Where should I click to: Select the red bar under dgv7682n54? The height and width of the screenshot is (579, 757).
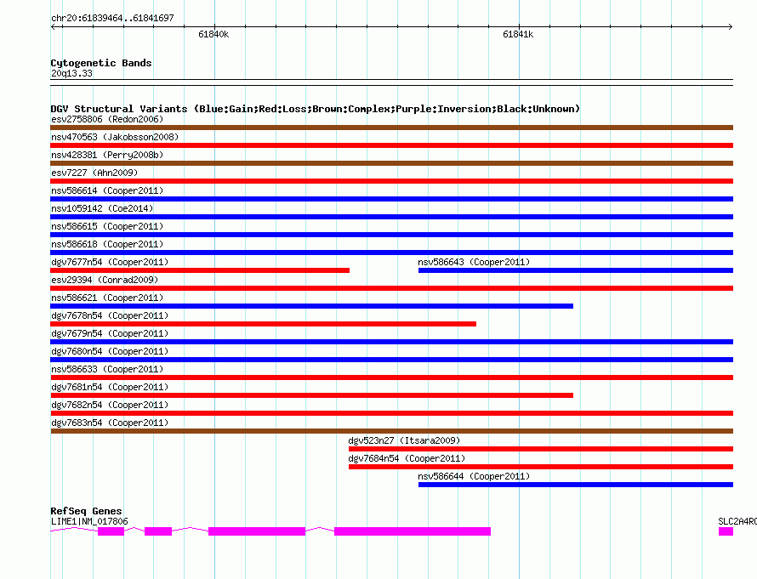click(x=391, y=413)
